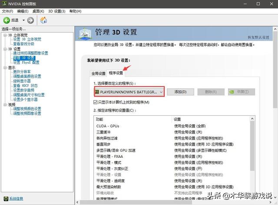Select the 各向异性过滤 setting row
This screenshot has height=205, width=278.
(172, 138)
